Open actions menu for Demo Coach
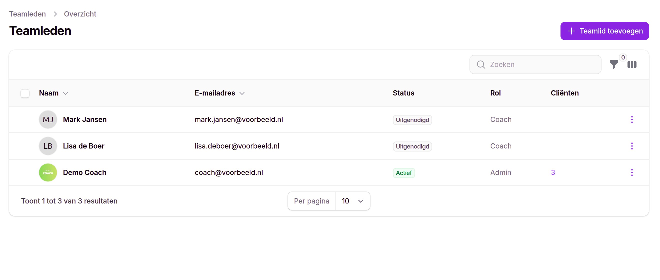The height and width of the screenshot is (280, 660). tap(632, 173)
